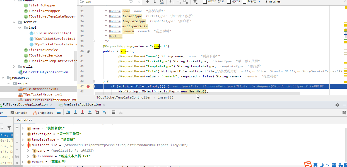Click the restore layout icon at debug panel right
This screenshot has height=167, width=347.
tap(344, 112)
